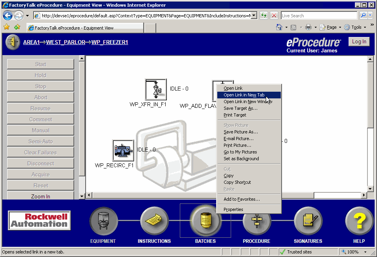Click the Trusted sites security zone indicator
Screen dimensions: 377x257
coord(308,252)
